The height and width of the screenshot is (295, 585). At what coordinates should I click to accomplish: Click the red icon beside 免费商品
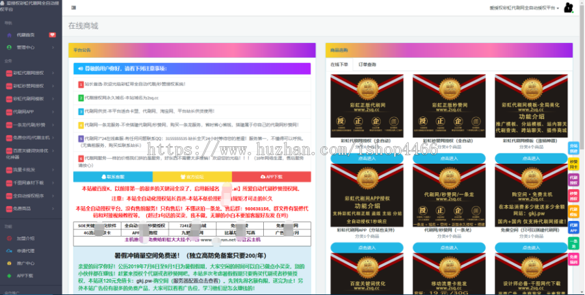pyautogui.click(x=9, y=209)
